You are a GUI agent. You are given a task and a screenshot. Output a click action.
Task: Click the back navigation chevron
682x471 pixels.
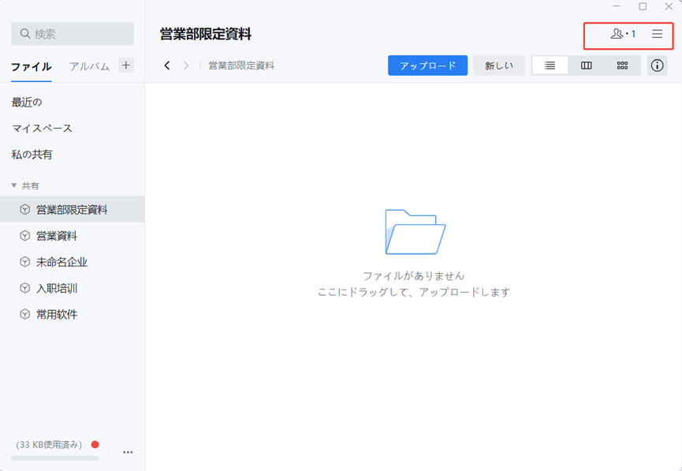[x=166, y=65]
